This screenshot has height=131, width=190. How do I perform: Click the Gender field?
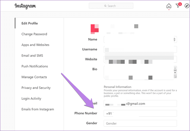coord(140,123)
